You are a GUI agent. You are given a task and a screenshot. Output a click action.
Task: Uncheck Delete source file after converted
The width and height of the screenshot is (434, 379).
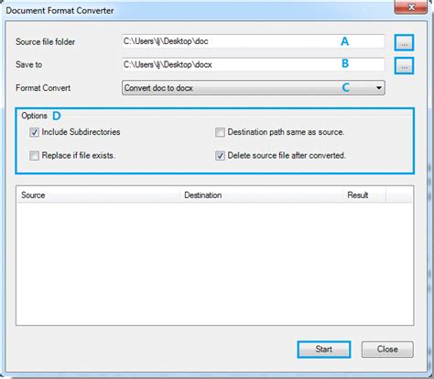tap(220, 156)
